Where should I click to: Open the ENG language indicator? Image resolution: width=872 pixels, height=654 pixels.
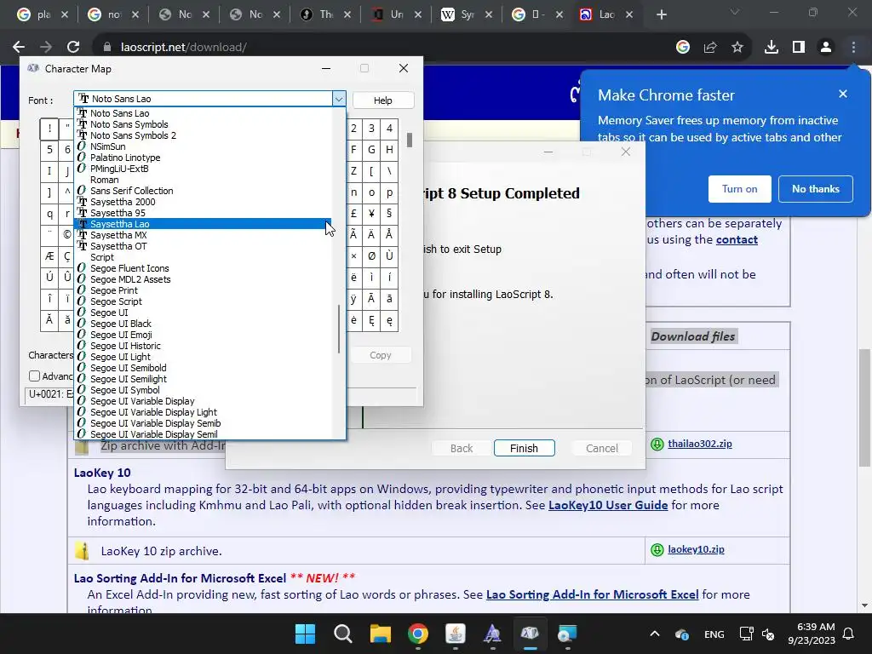[x=714, y=634]
